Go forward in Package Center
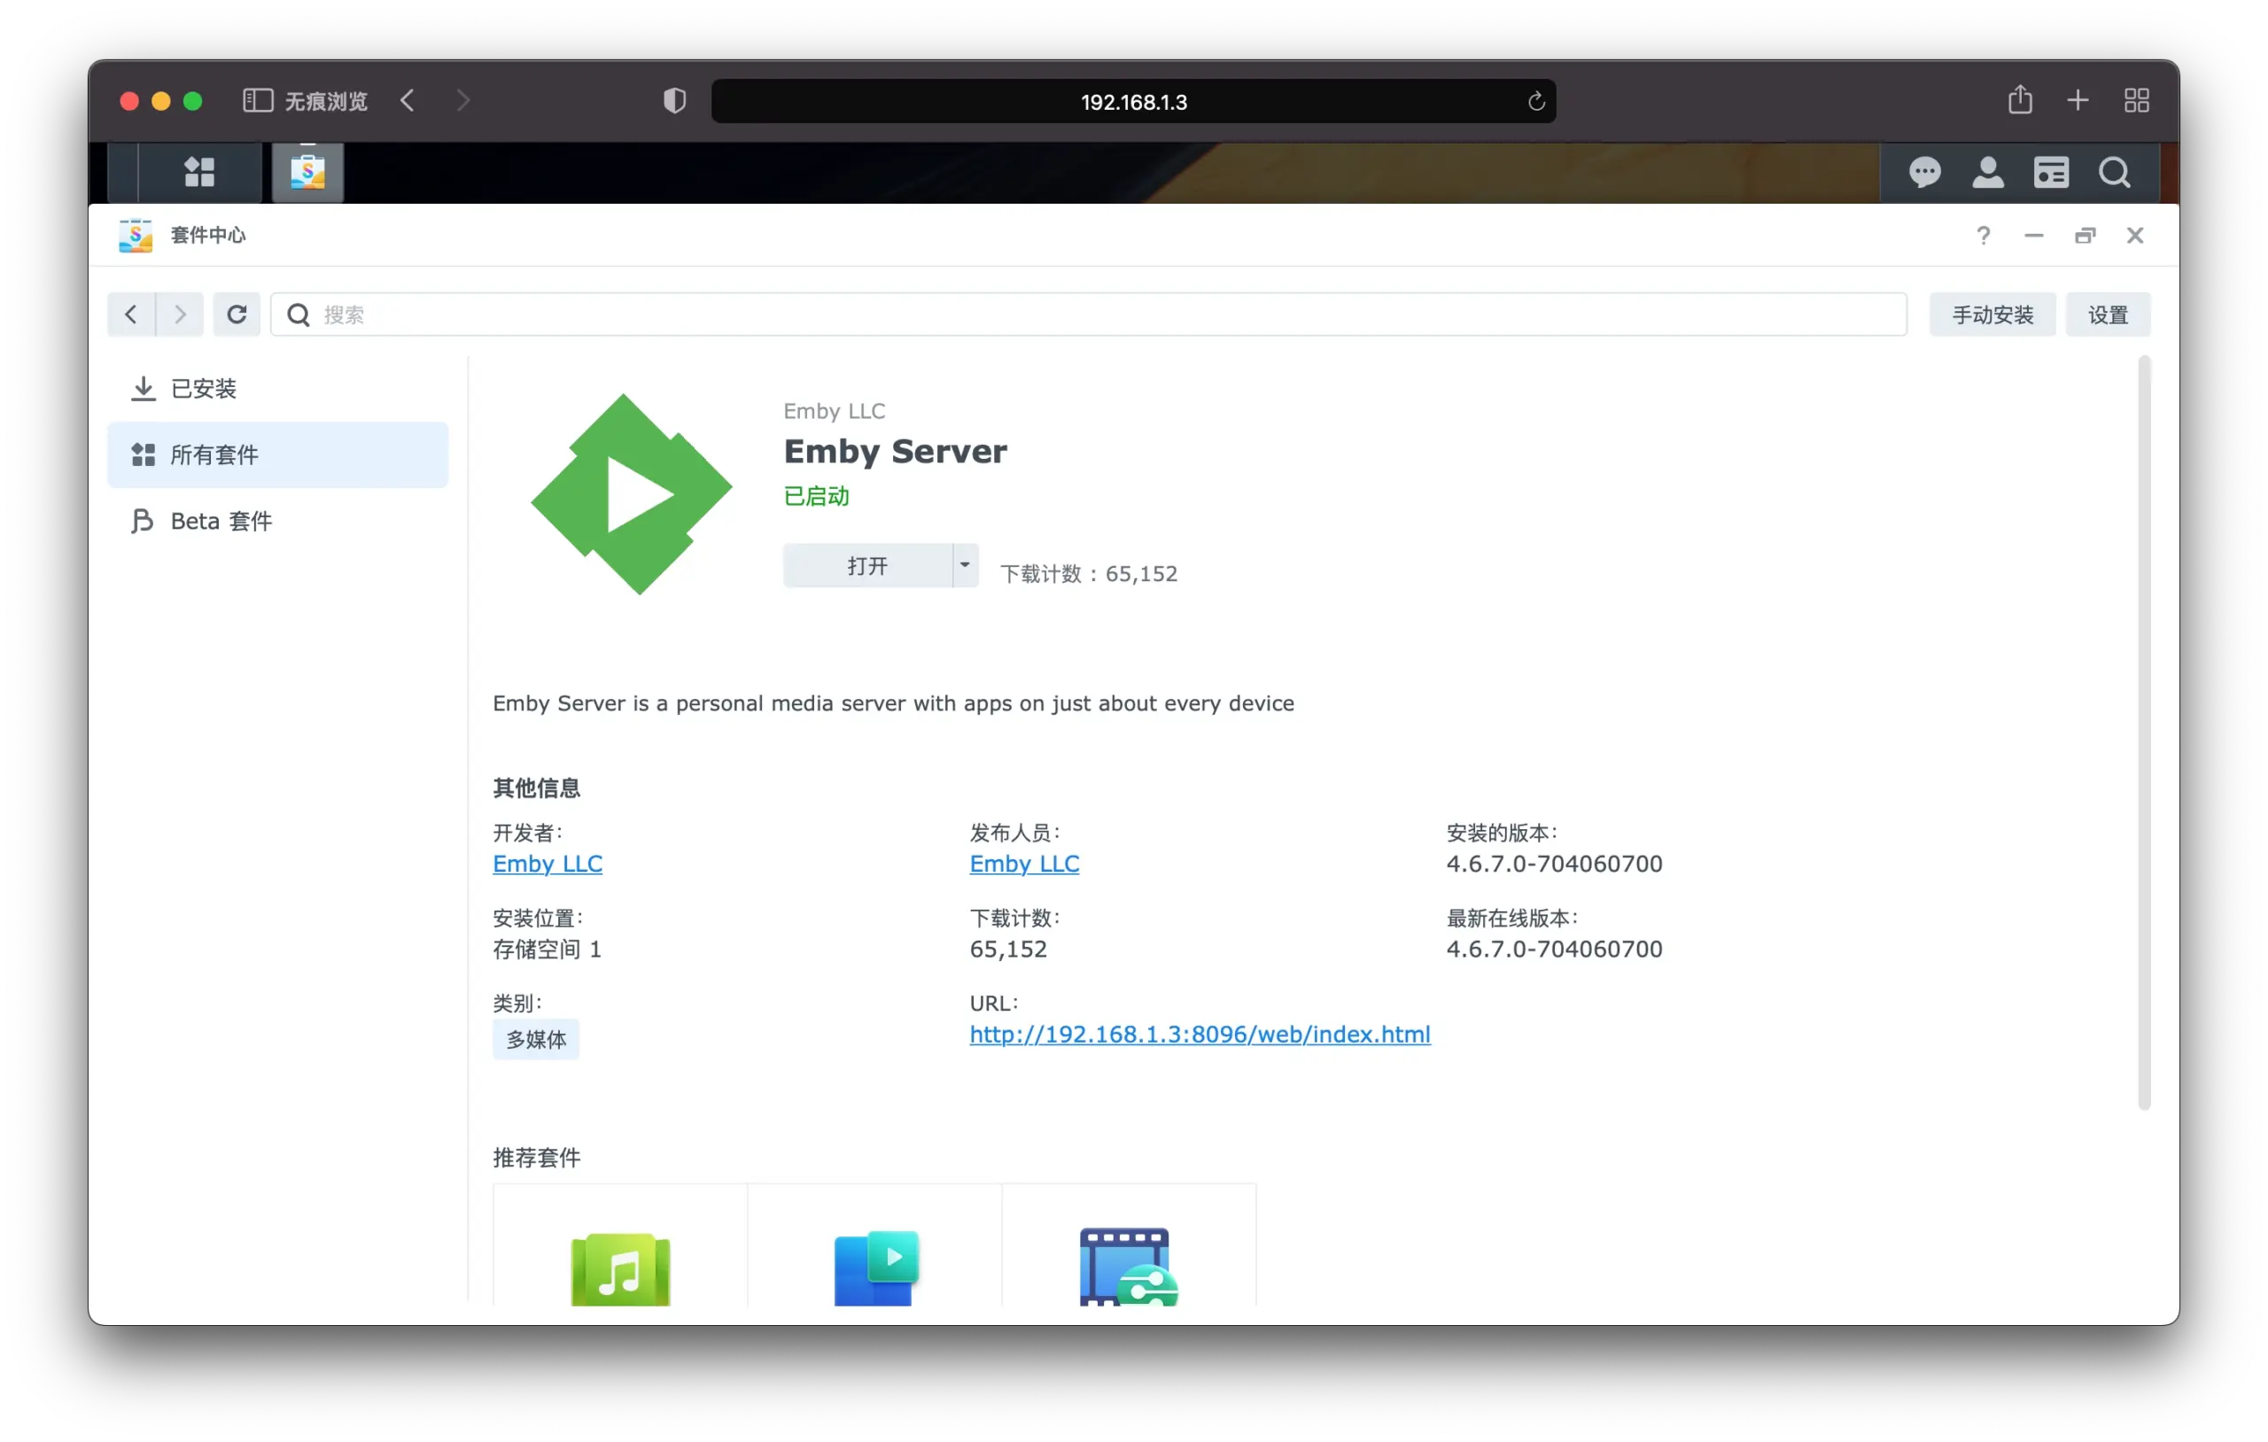Viewport: 2268px width, 1442px height. 180,314
